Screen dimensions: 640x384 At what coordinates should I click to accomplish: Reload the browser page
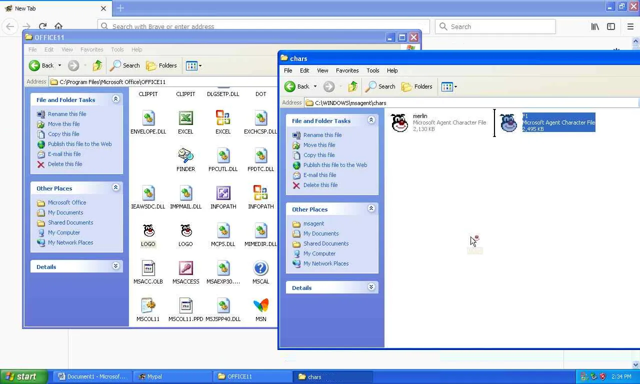click(x=42, y=26)
